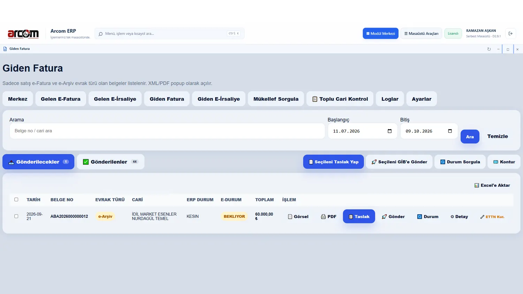Click Seçileni GİB'e Gönder

(x=399, y=162)
